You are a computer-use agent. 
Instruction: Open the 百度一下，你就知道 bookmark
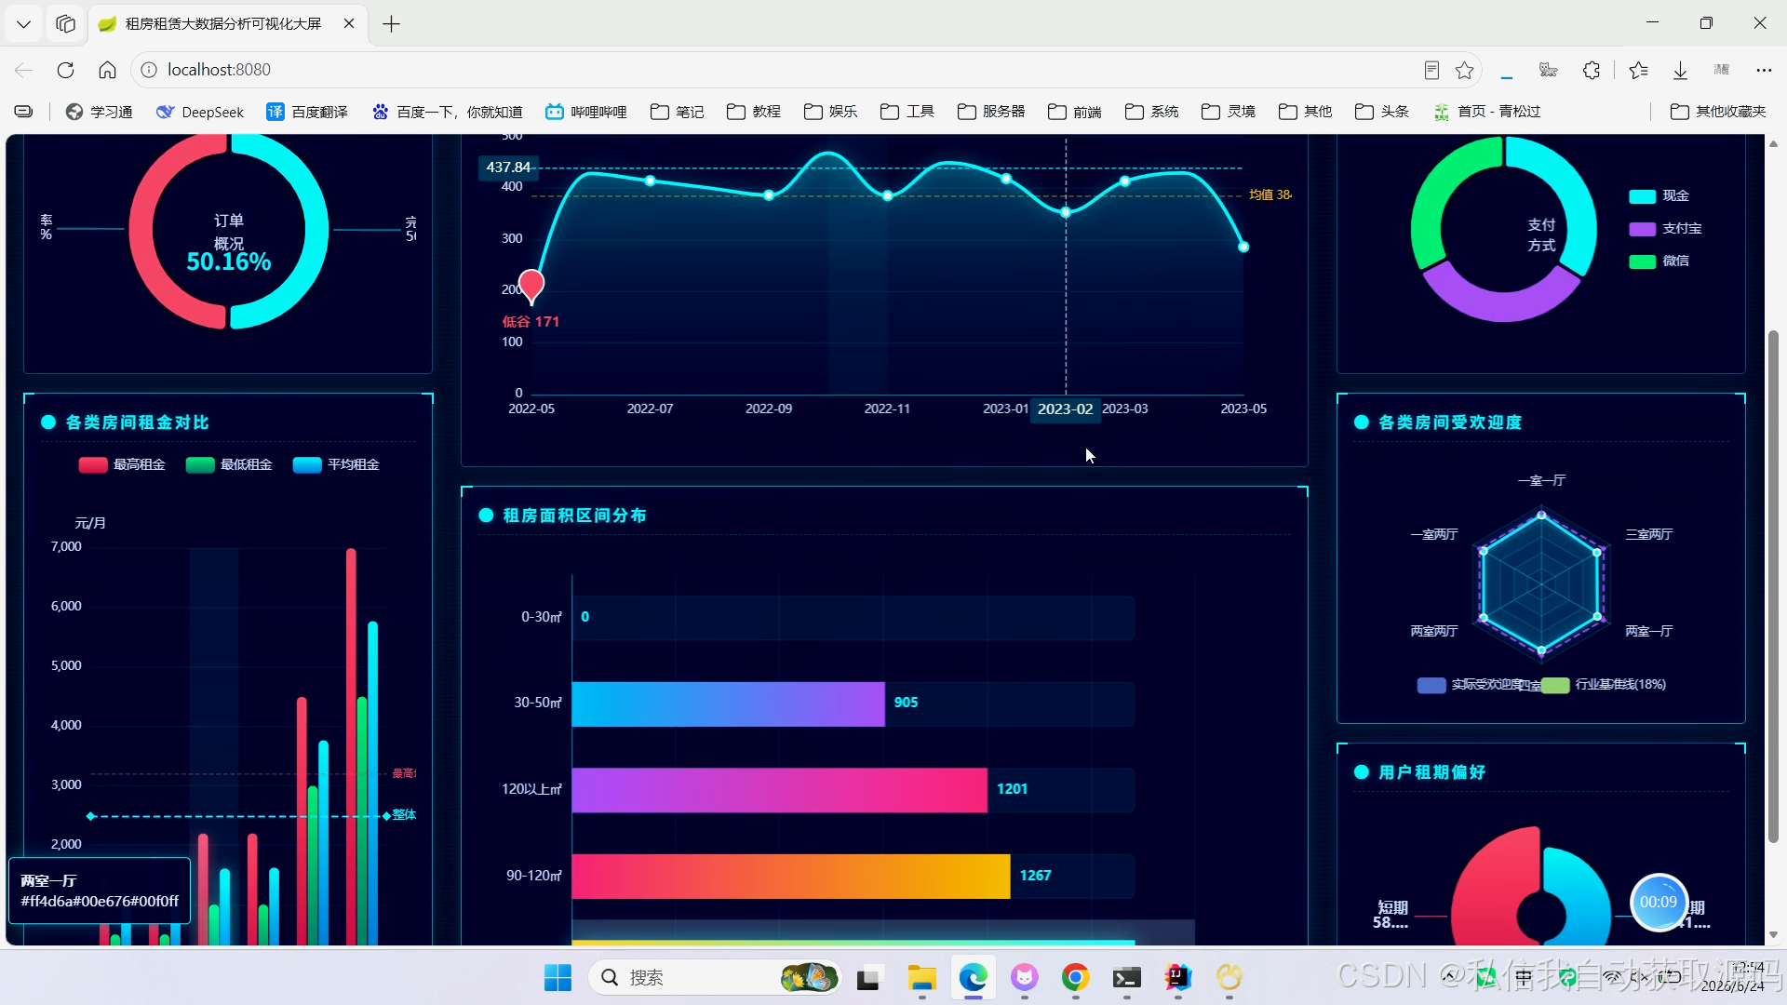[x=448, y=112]
